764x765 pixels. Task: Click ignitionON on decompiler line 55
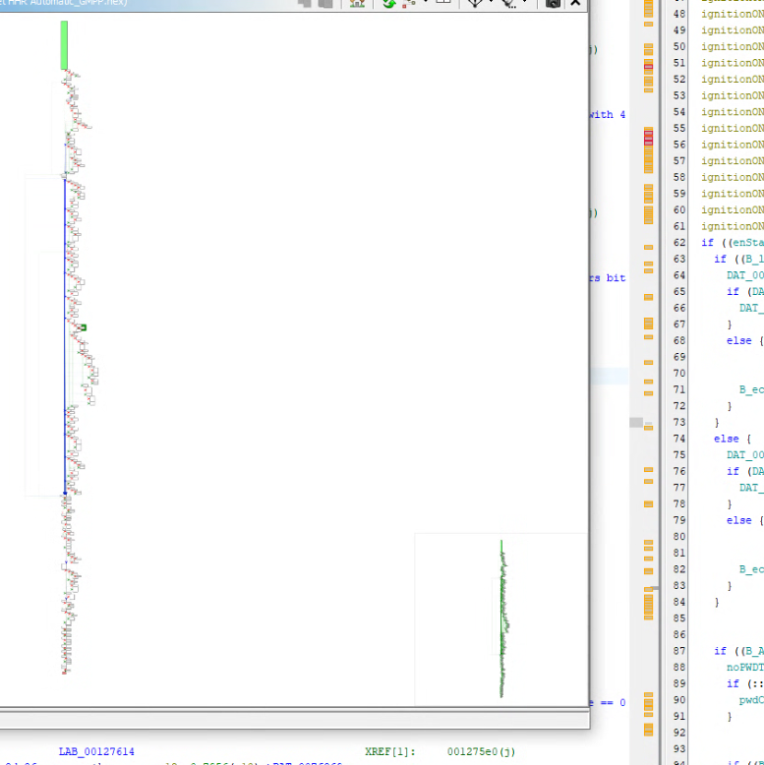tap(733, 128)
